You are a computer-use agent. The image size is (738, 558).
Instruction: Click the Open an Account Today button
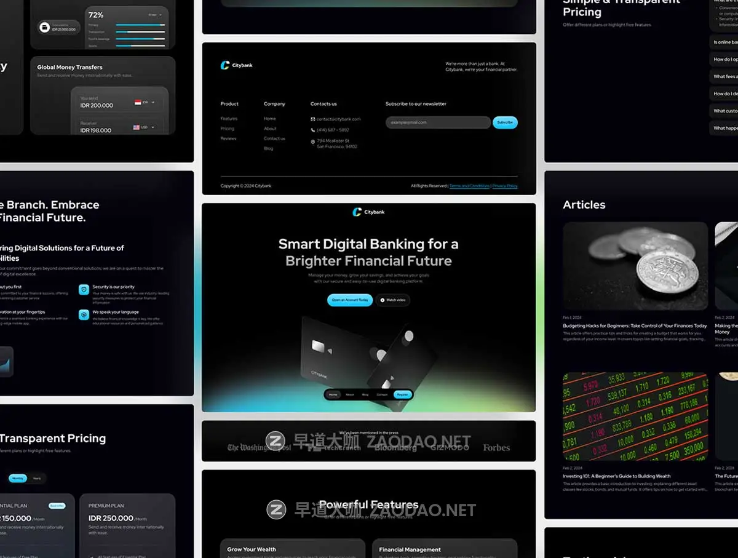[x=349, y=300]
